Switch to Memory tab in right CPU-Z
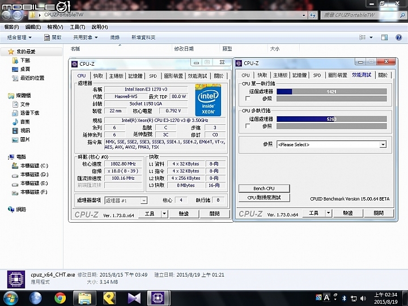This screenshot has width=408, height=306. (x=300, y=75)
